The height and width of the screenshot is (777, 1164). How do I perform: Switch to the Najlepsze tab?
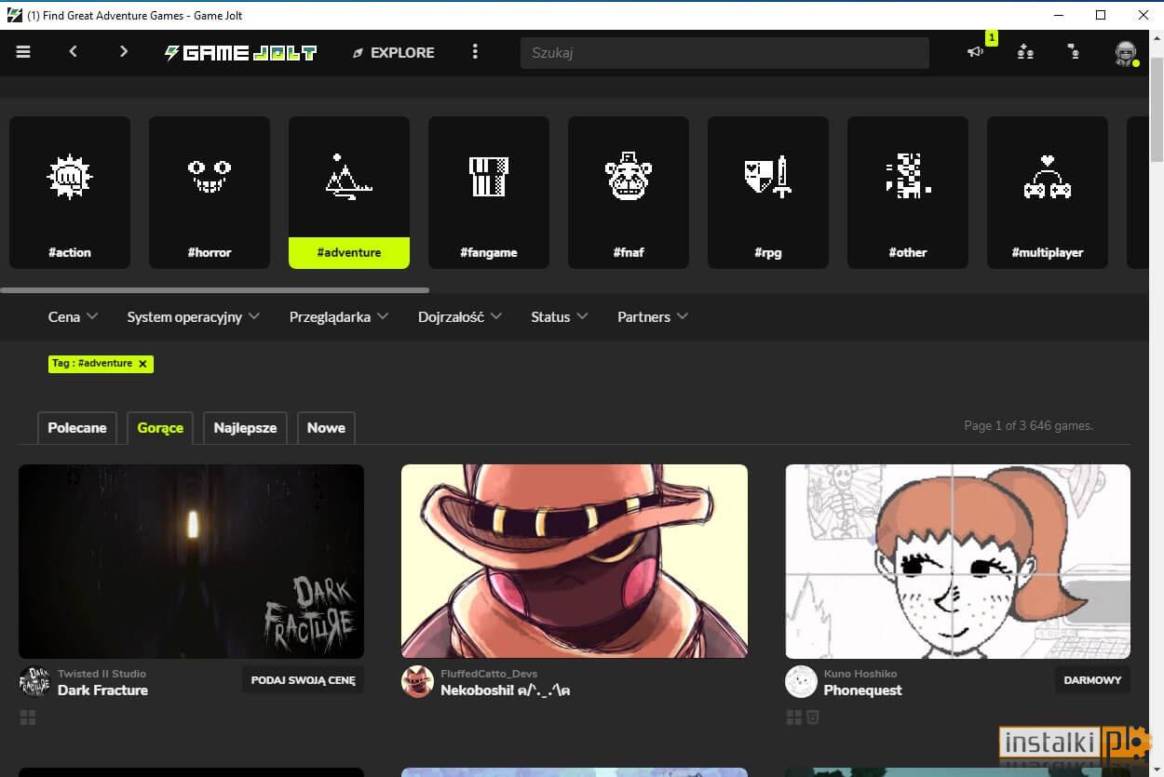(x=245, y=428)
